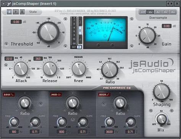Image resolution: width=181 pixels, height=139 pixels.
Task: Select state B
Action: coord(22,12)
